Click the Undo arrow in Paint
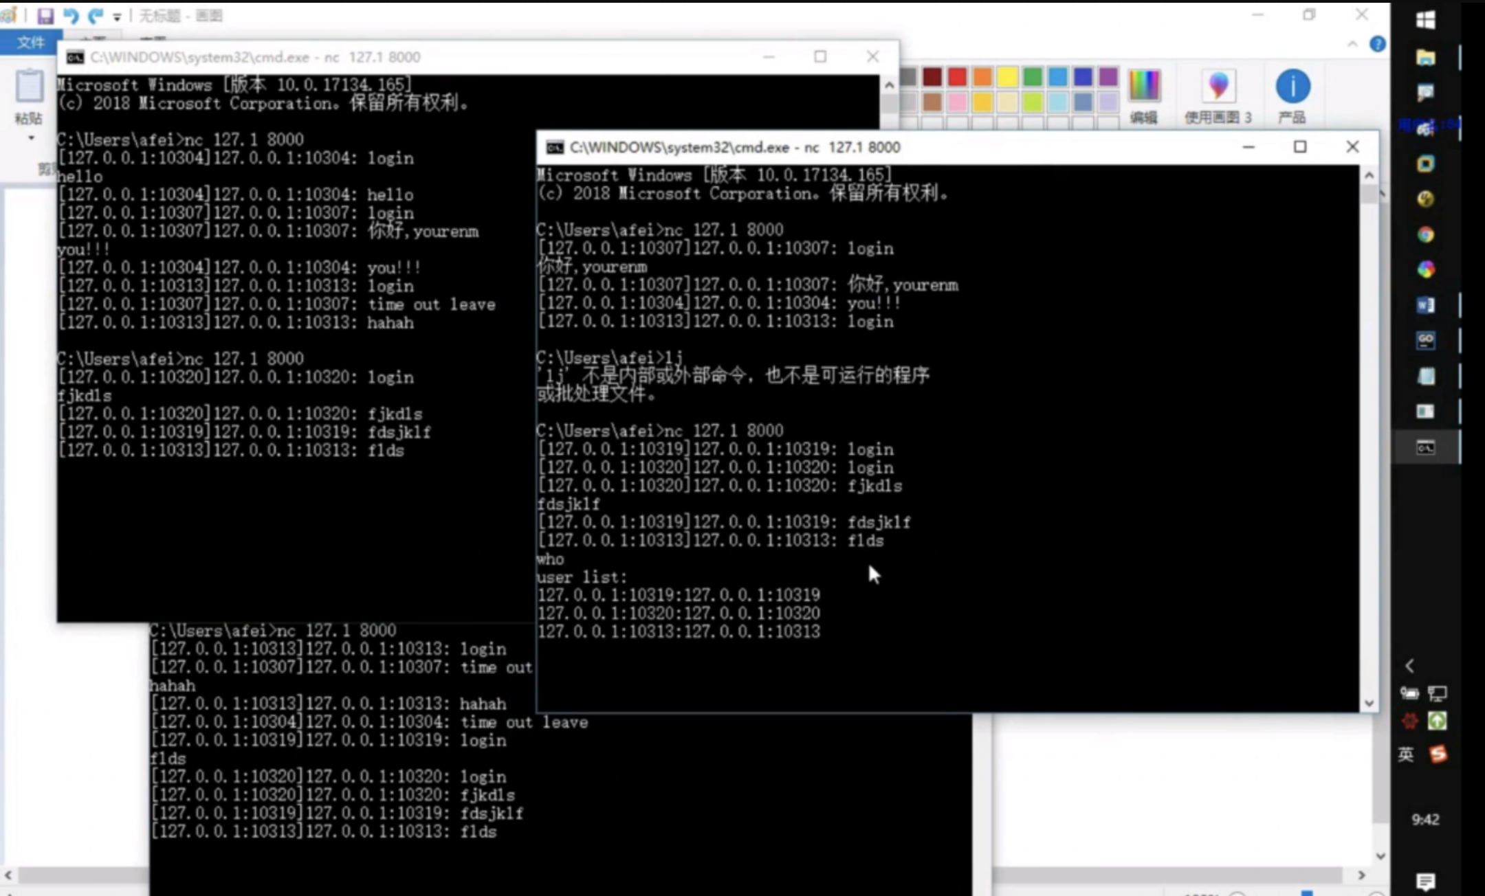1485x896 pixels. [x=70, y=15]
